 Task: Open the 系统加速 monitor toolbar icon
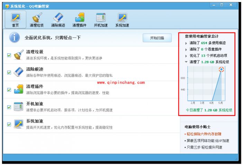[122, 19]
